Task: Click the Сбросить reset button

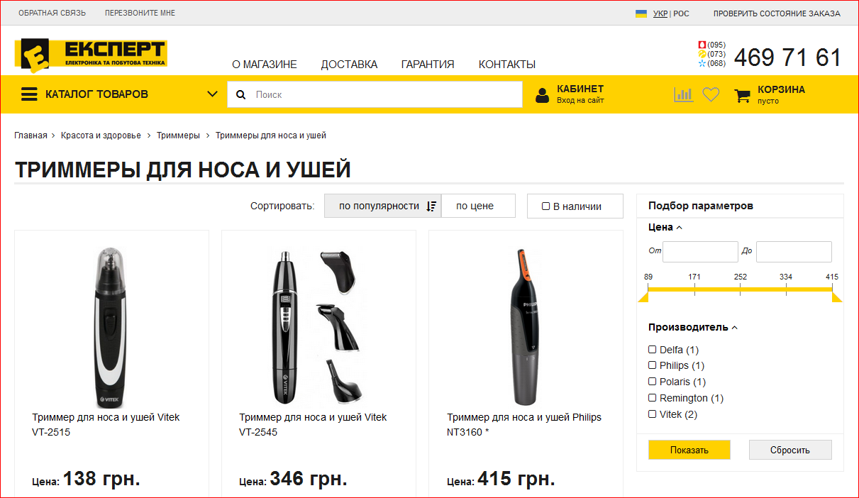Action: 789,450
